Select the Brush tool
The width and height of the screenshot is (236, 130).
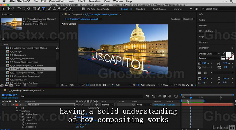click(x=50, y=9)
